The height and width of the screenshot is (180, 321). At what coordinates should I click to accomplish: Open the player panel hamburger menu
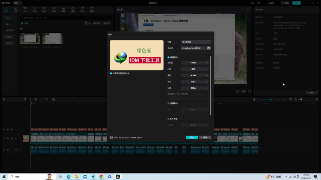pos(248,9)
